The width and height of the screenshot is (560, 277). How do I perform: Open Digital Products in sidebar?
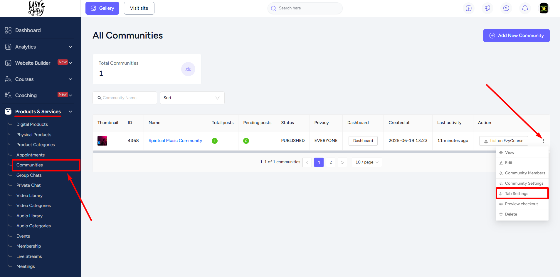point(32,124)
